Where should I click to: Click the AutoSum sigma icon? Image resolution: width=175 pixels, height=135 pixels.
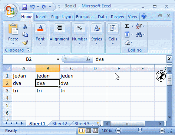(127, 26)
